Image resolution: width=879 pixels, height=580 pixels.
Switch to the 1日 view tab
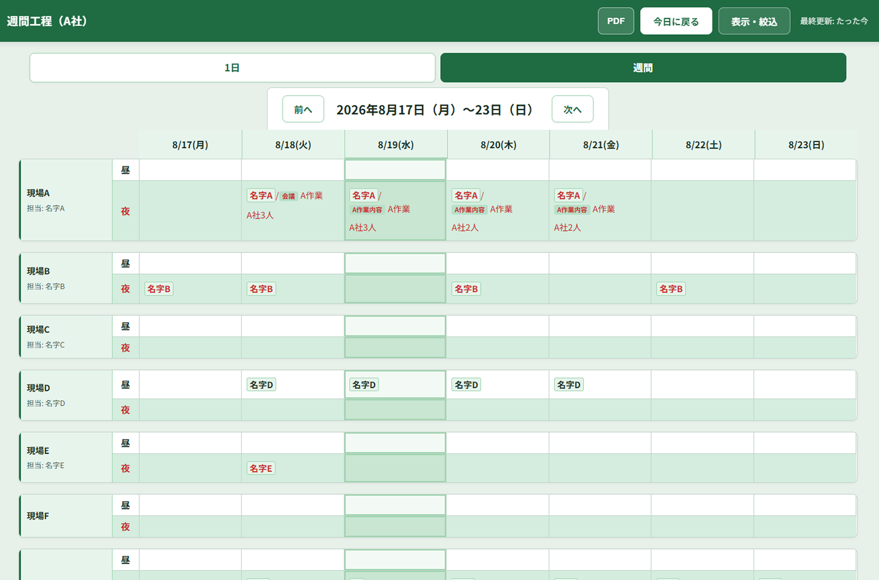point(232,67)
